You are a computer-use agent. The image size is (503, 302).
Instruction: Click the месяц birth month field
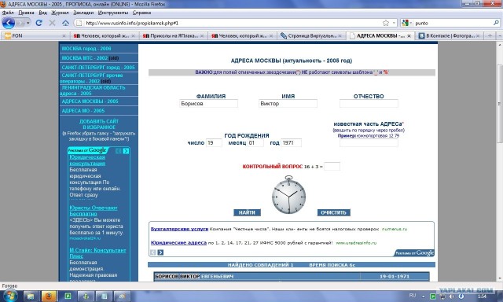click(x=255, y=143)
